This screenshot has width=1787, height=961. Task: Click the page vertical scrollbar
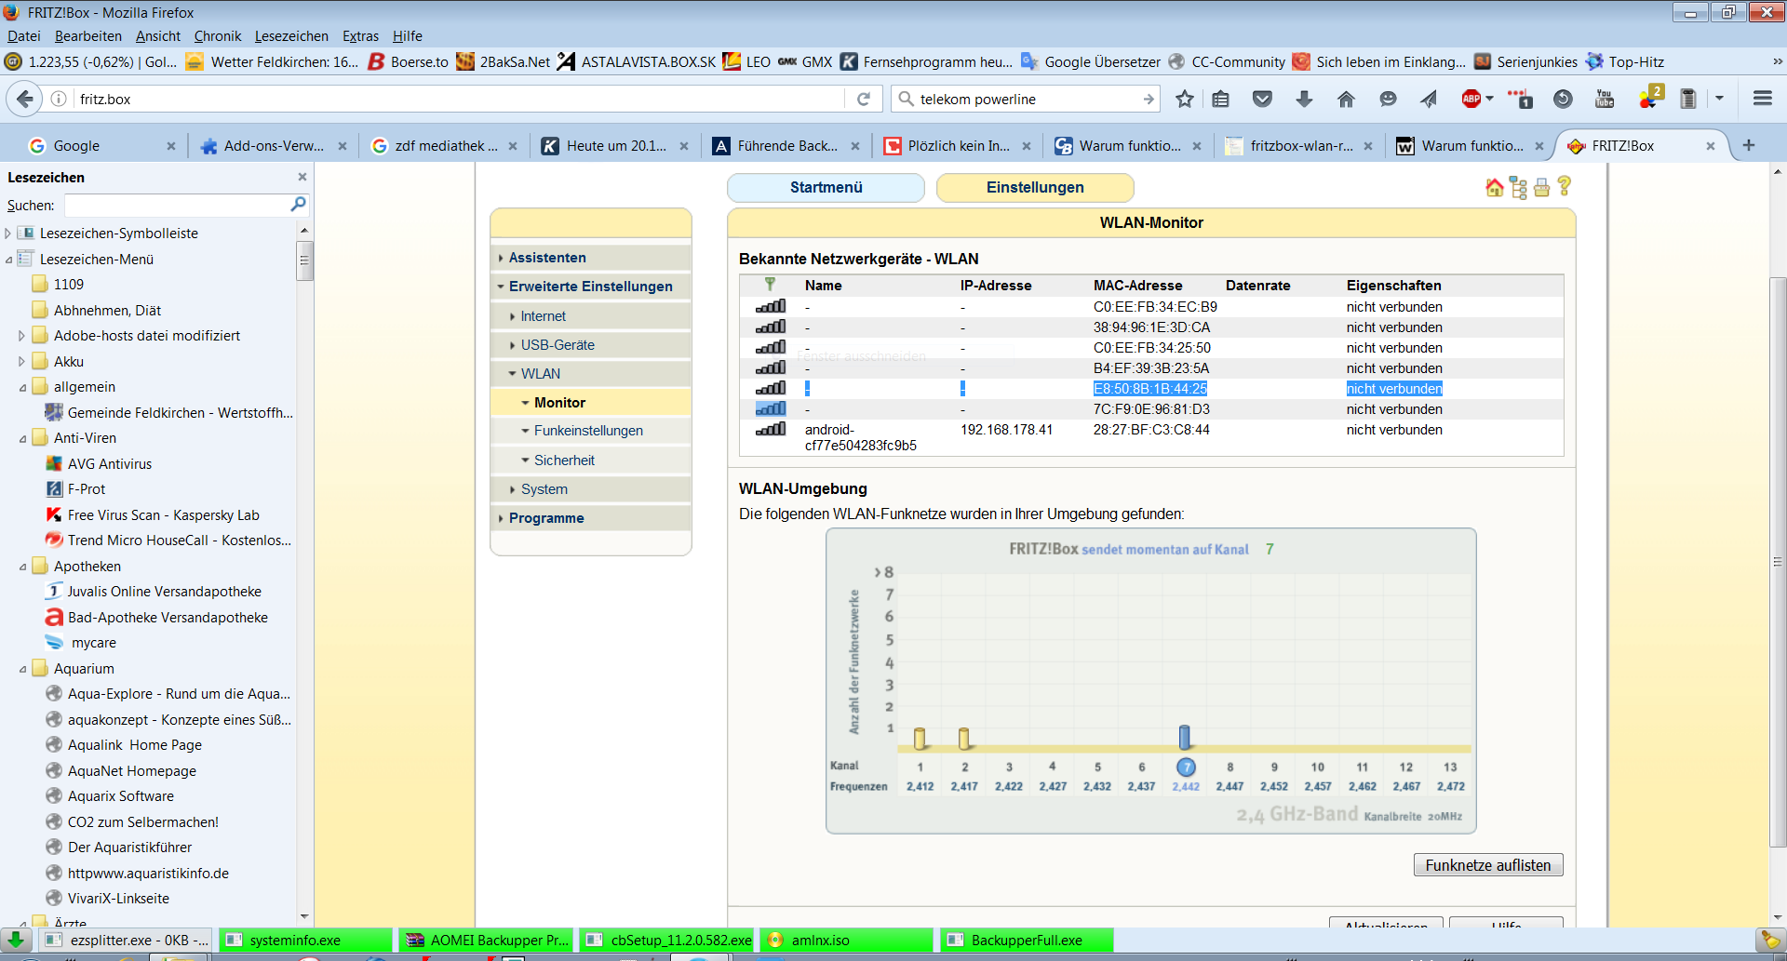tap(1778, 563)
